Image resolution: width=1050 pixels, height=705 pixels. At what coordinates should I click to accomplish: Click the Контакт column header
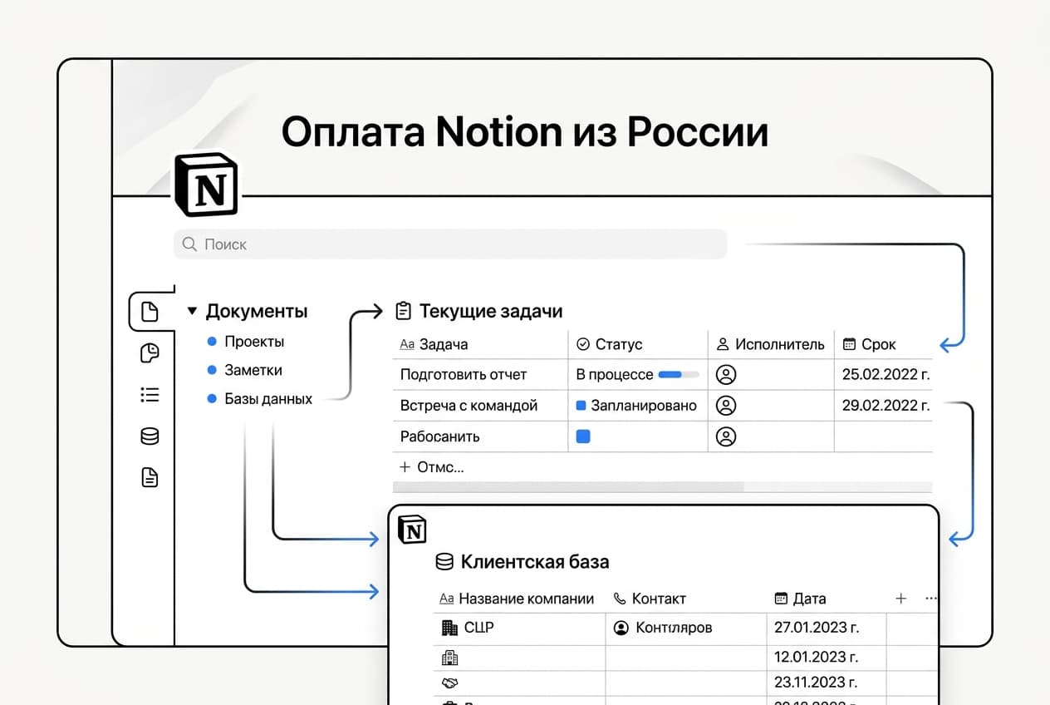659,599
